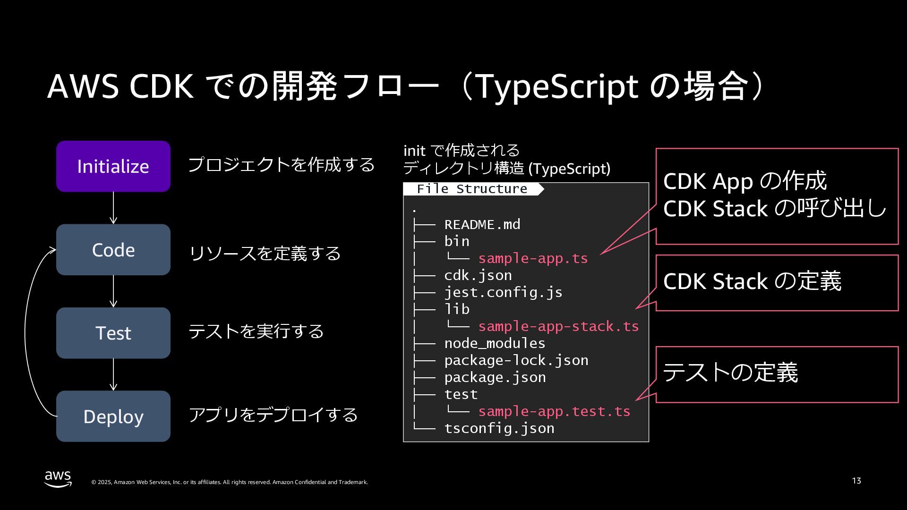
Task: Select sample-app.test.ts in file tree
Action: point(554,411)
